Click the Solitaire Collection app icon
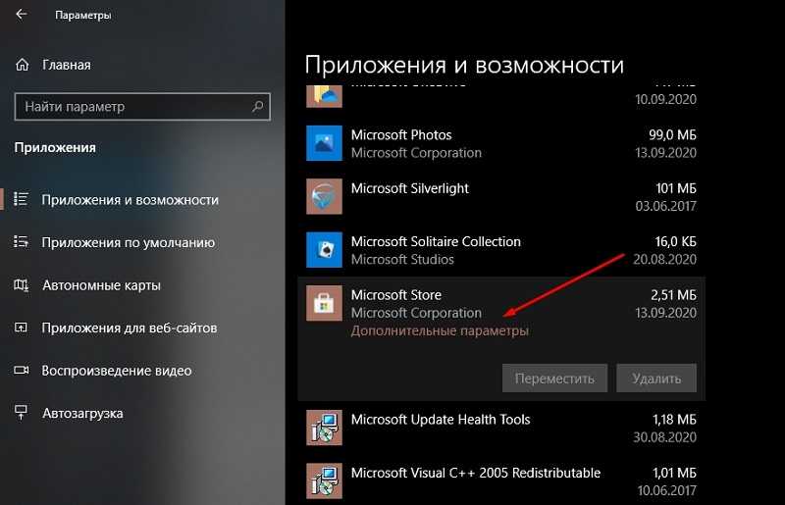 (x=324, y=250)
